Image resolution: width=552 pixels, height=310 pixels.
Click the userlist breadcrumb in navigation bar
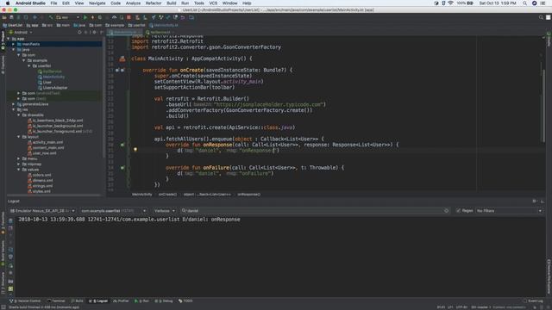coord(136,25)
